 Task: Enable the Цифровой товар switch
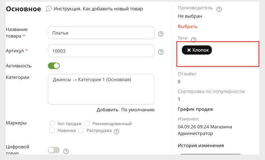pyautogui.click(x=54, y=150)
